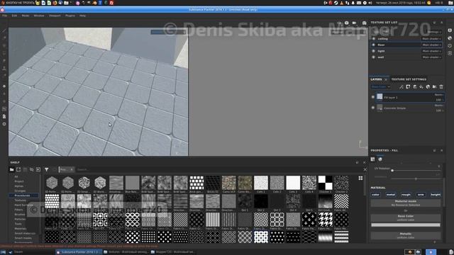Adjust the UV Rotation slider
Screen dimensions: 454x255
[x=416, y=171]
